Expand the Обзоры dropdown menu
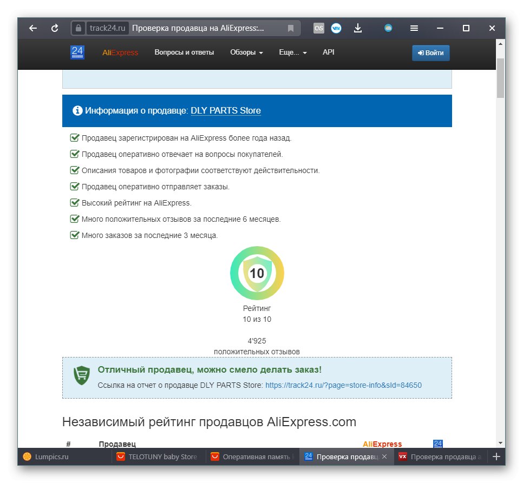The width and height of the screenshot is (523, 483). pos(246,52)
